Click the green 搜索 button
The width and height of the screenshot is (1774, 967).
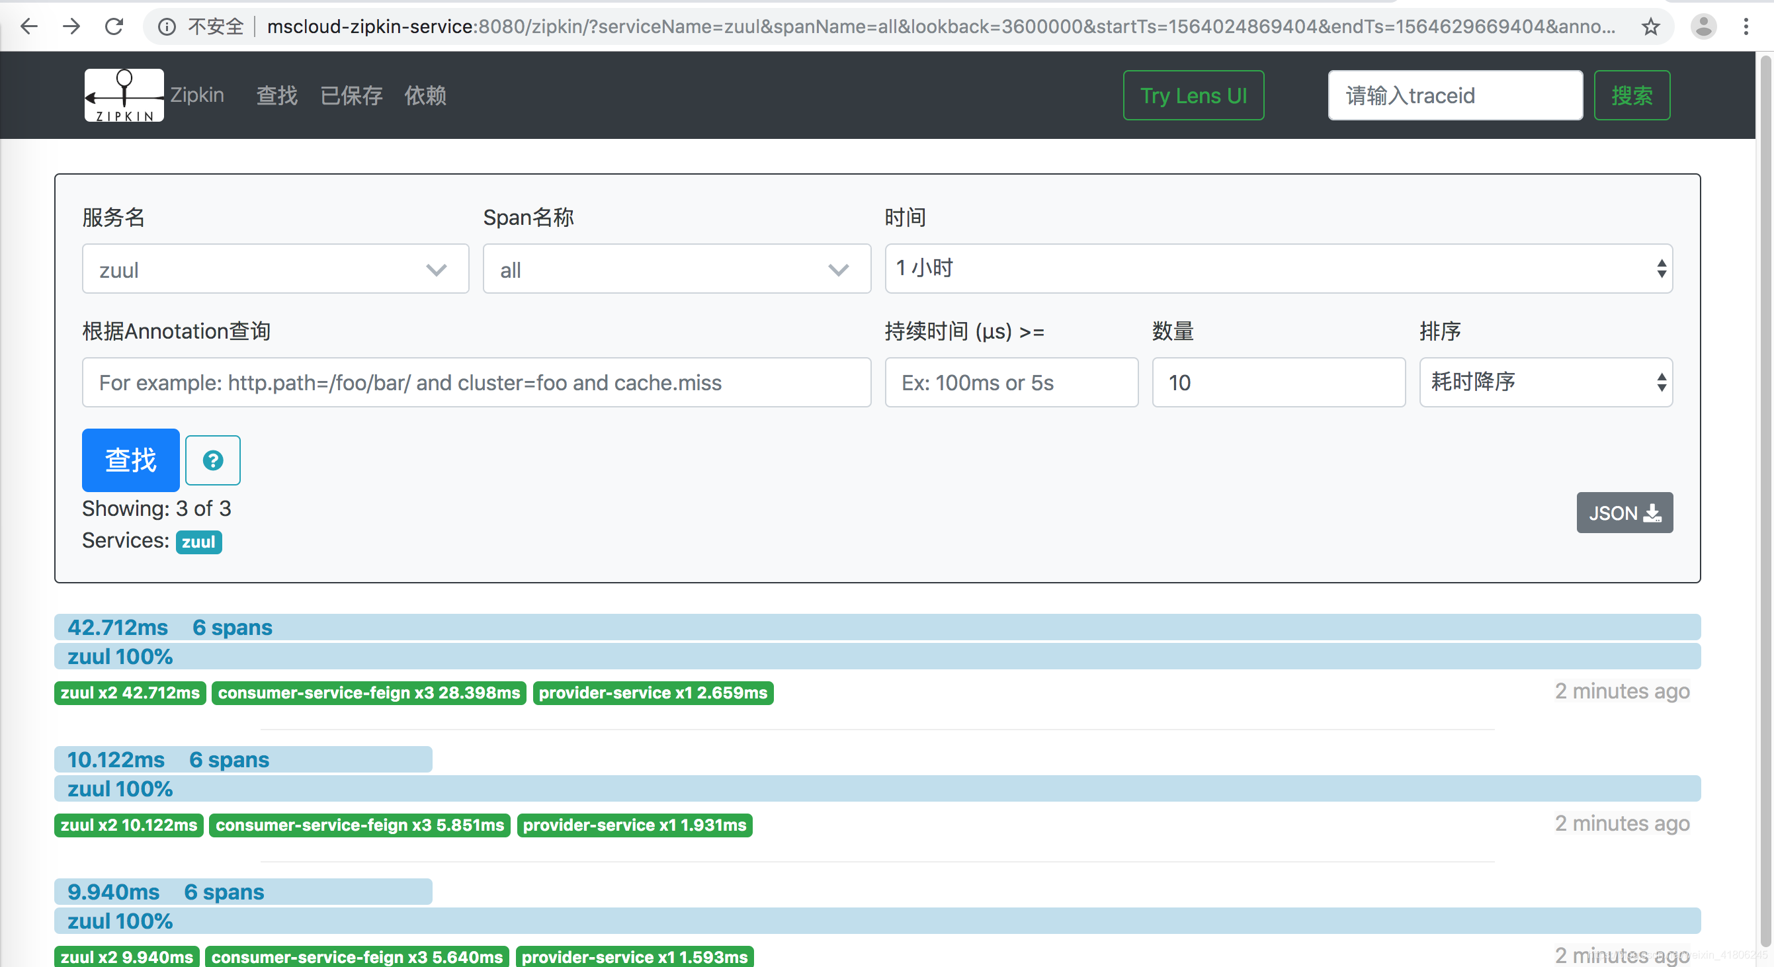[x=1631, y=95]
